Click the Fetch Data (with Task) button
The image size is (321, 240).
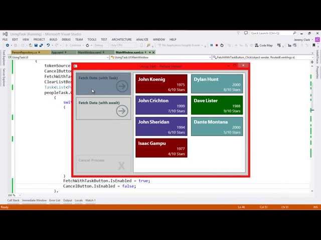click(x=103, y=84)
